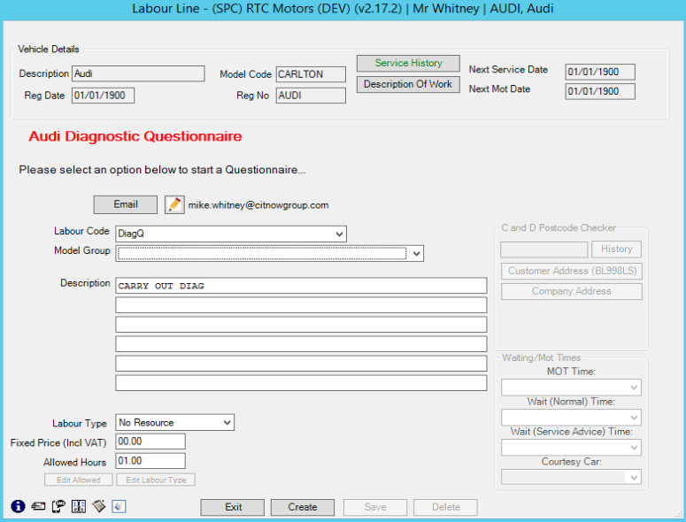
Task: Click the Fixed Price (Incl VAT) field
Action: [150, 441]
